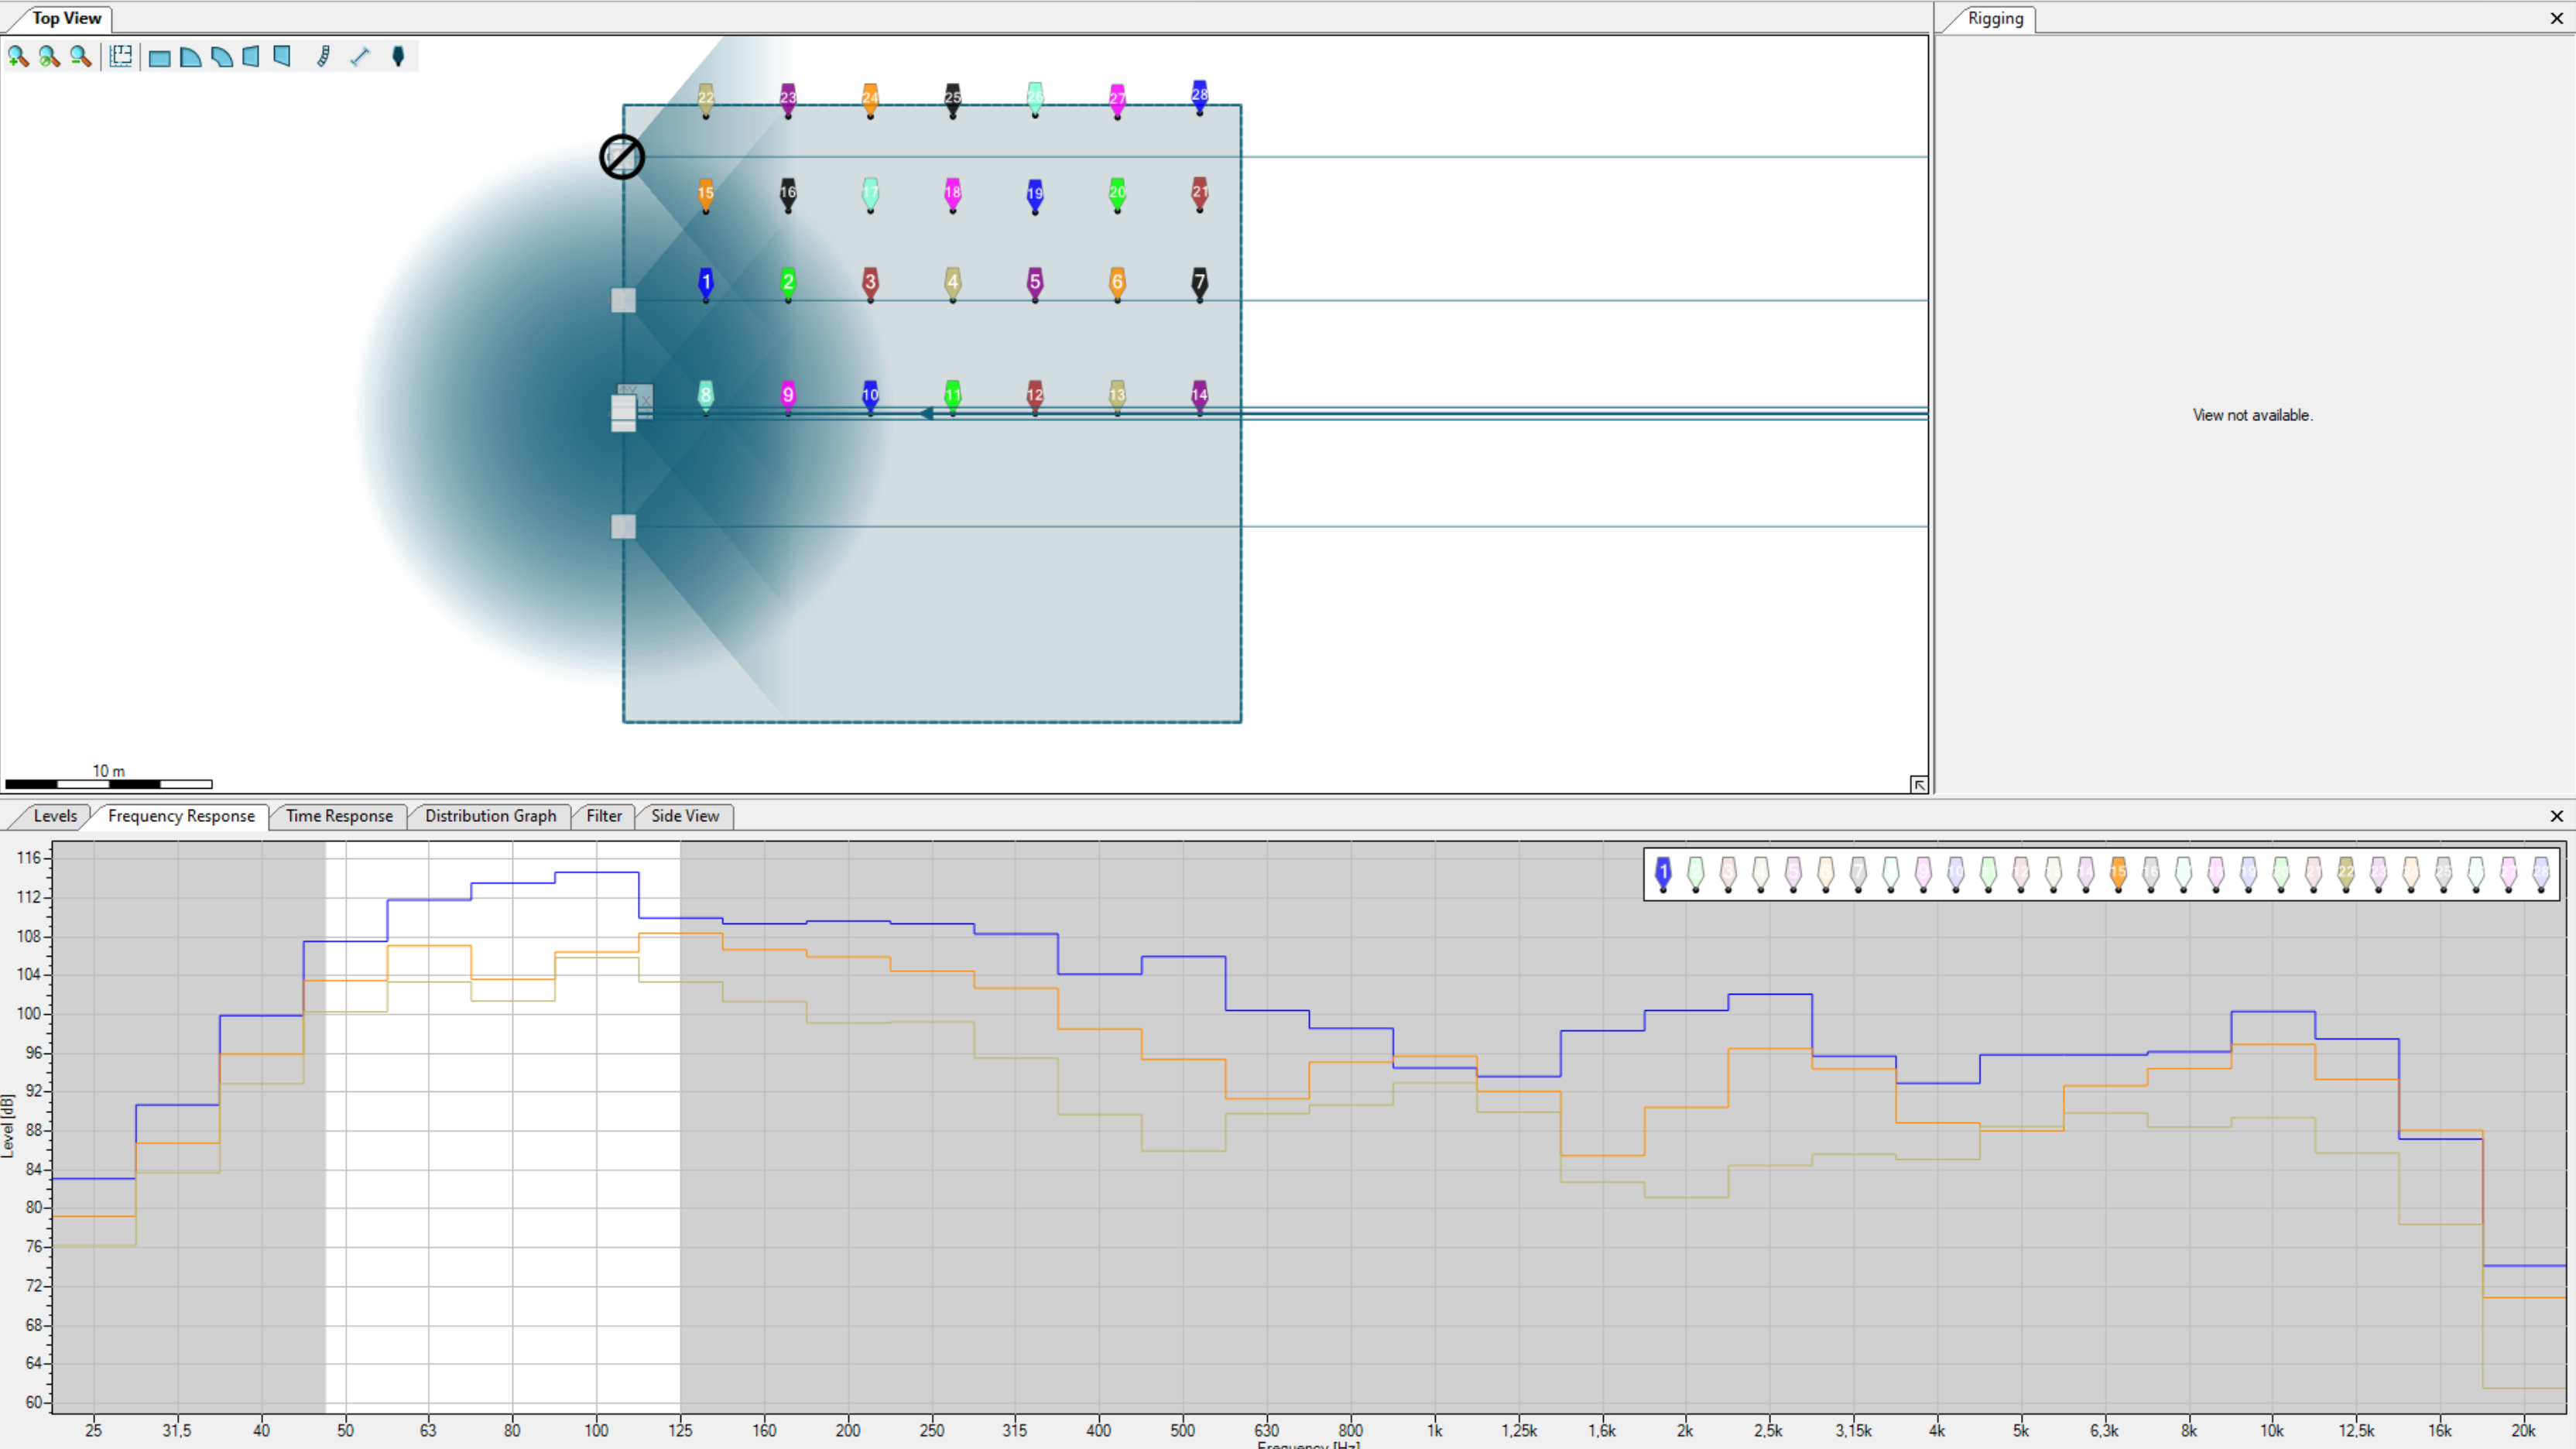This screenshot has height=1449, width=2576.
Task: Click the zoom out magnifier icon
Action: click(80, 57)
